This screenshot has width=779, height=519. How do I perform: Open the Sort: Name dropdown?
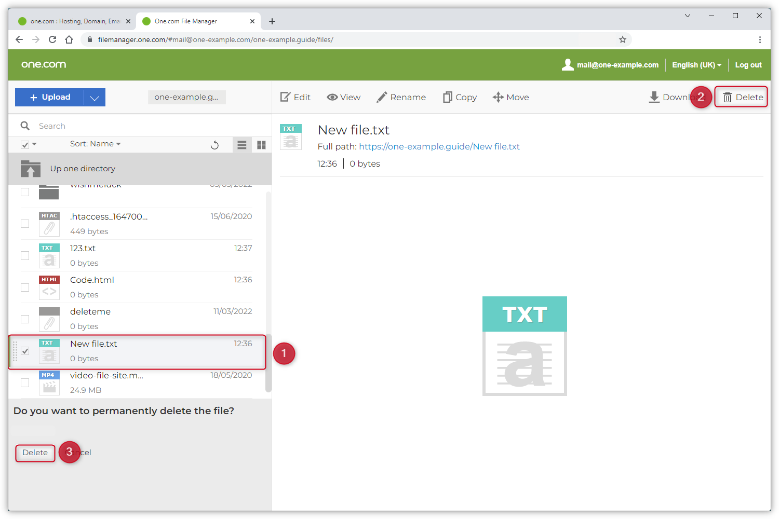tap(95, 144)
